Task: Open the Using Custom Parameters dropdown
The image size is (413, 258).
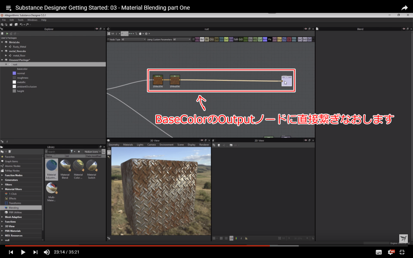Action: click(x=182, y=40)
